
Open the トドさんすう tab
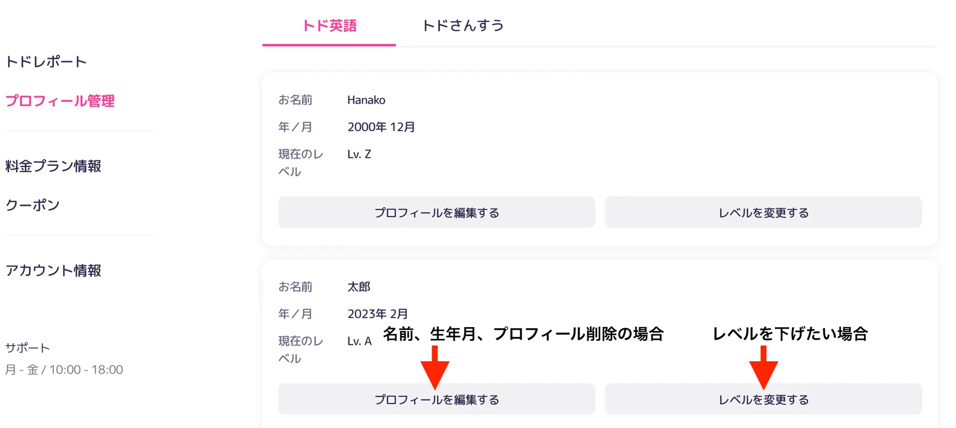point(463,25)
